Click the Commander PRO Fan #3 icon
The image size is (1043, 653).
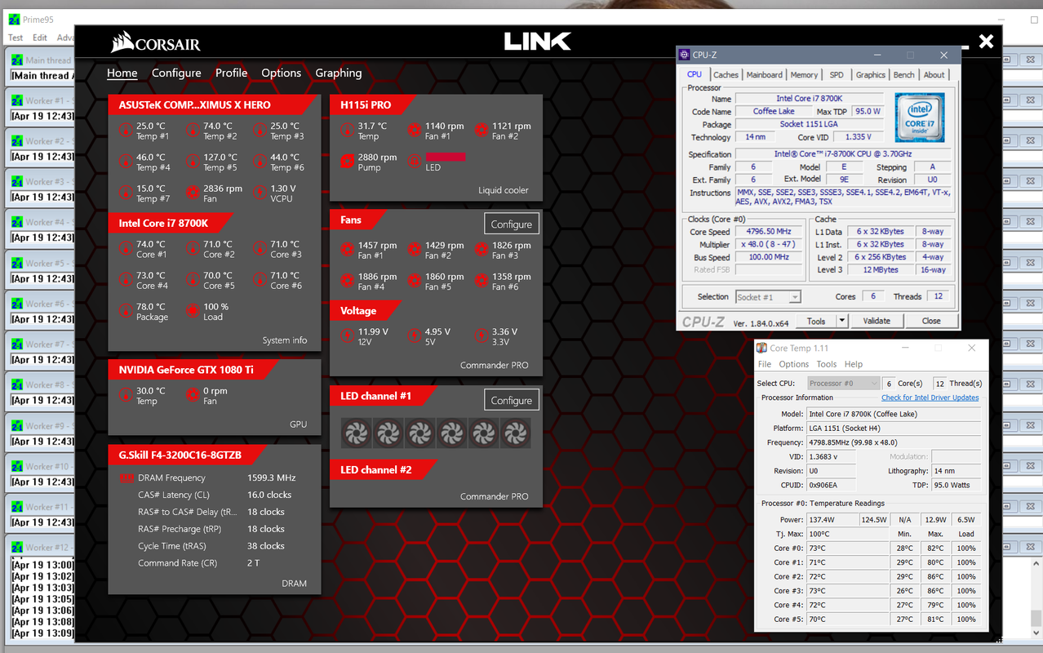(481, 250)
